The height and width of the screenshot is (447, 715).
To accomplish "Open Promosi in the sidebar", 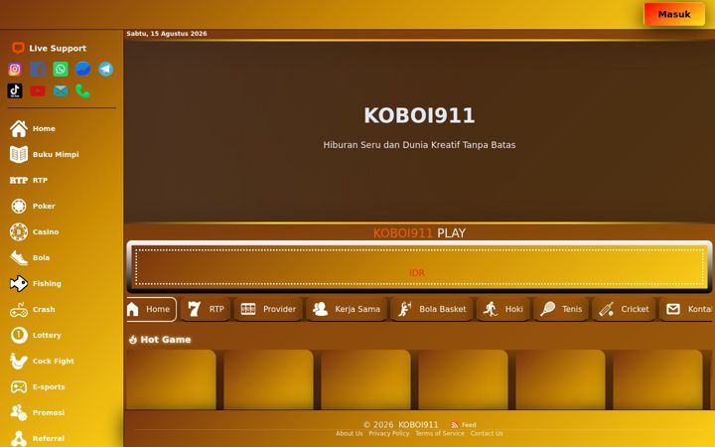I will coord(38,413).
